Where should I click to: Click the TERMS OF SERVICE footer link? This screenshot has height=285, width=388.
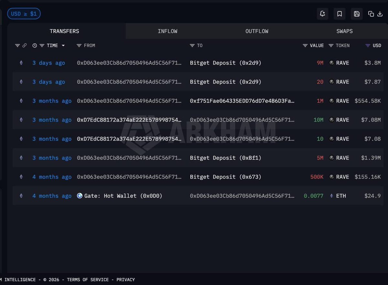pos(89,280)
